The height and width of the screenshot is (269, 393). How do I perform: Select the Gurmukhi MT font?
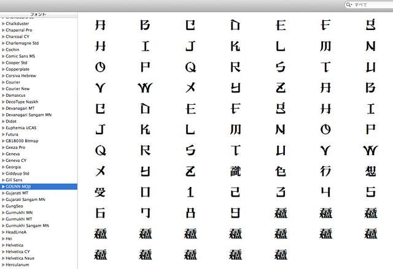coord(19,219)
